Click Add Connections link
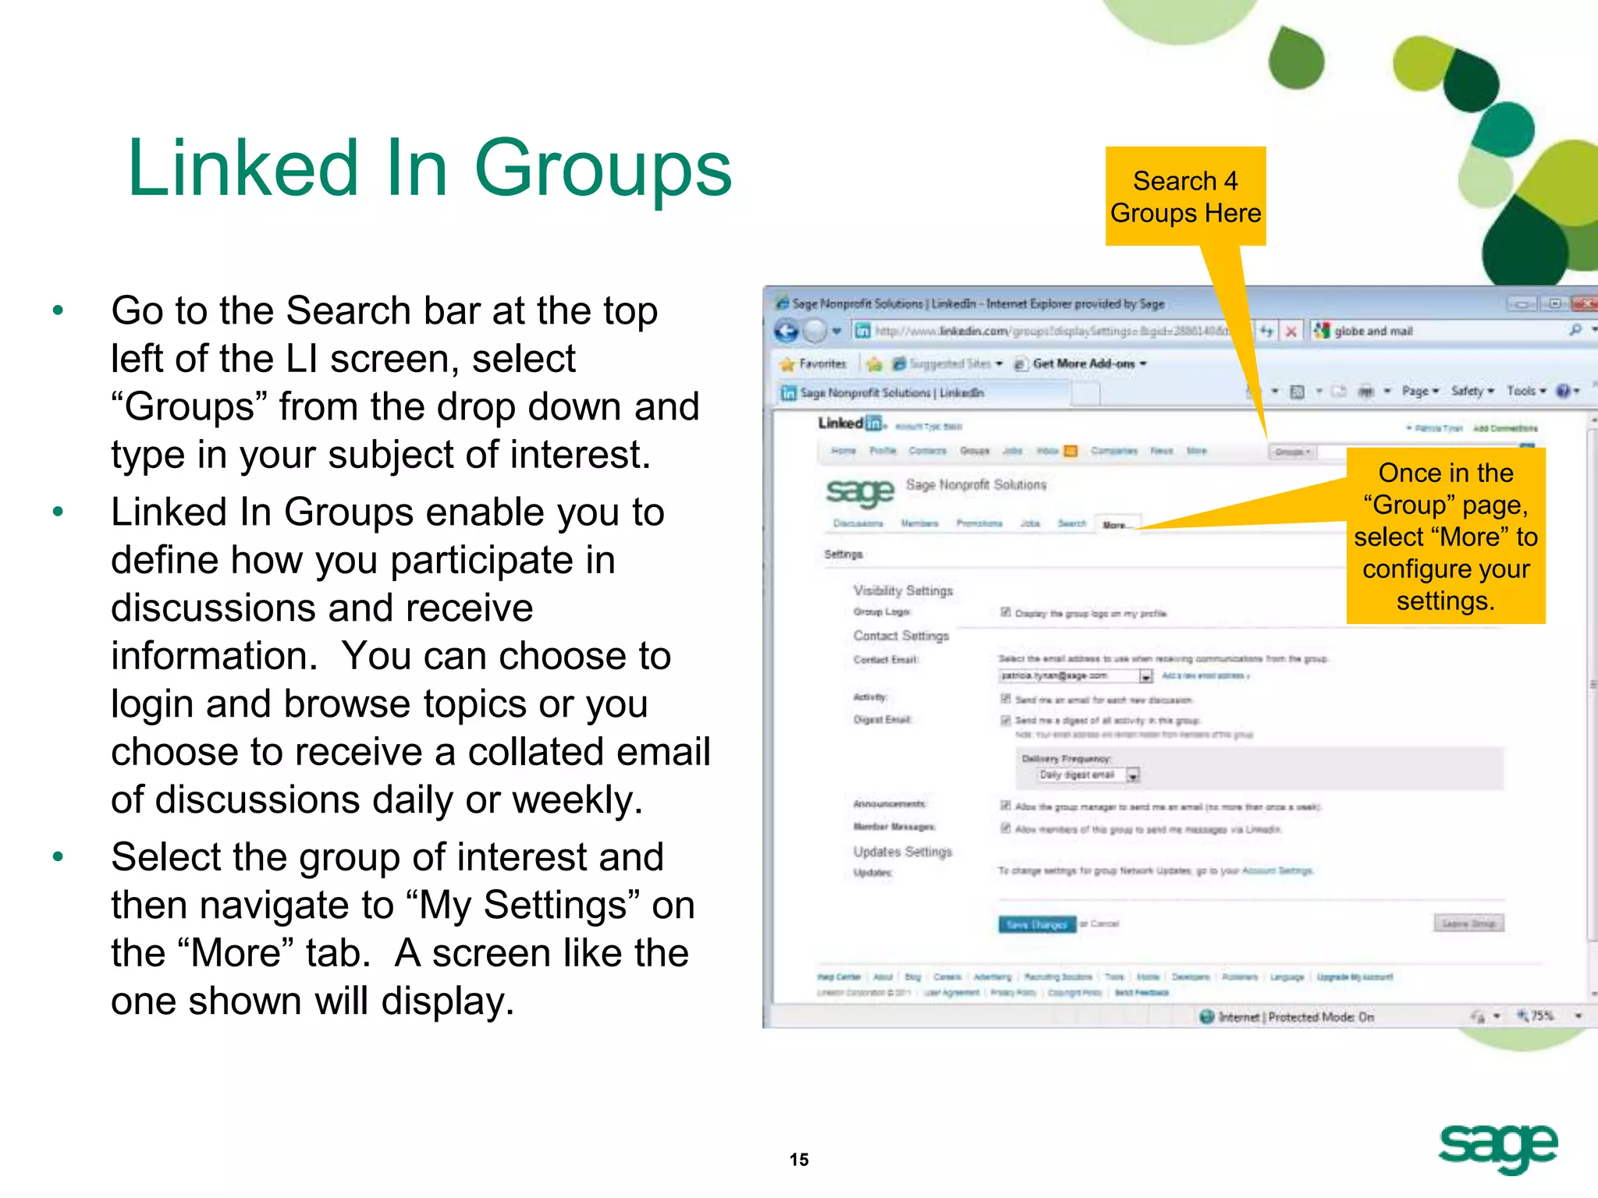Viewport: 1598px width, 1198px height. pyautogui.click(x=1505, y=428)
